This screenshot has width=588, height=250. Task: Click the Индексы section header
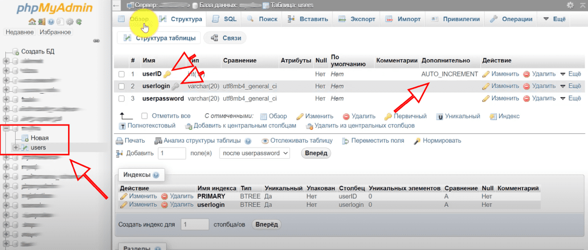141,175
